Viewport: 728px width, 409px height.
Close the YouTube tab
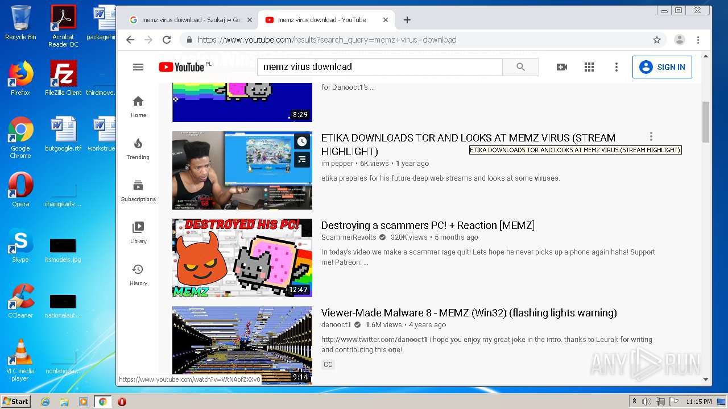point(385,20)
